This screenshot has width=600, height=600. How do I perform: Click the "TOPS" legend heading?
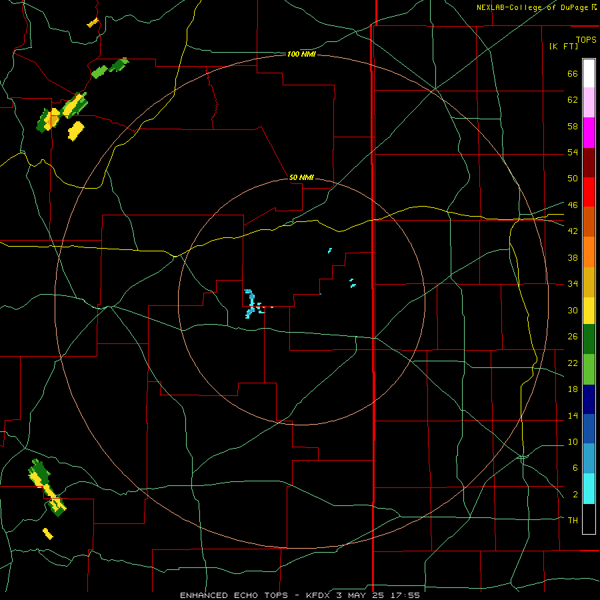586,39
